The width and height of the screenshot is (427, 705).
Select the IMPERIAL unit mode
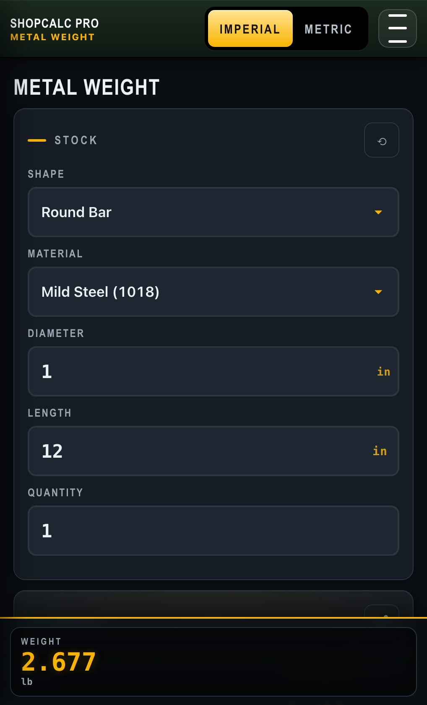pyautogui.click(x=250, y=29)
